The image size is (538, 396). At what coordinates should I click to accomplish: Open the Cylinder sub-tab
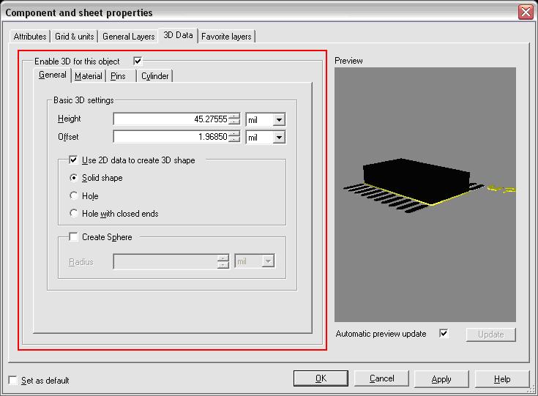[x=155, y=76]
